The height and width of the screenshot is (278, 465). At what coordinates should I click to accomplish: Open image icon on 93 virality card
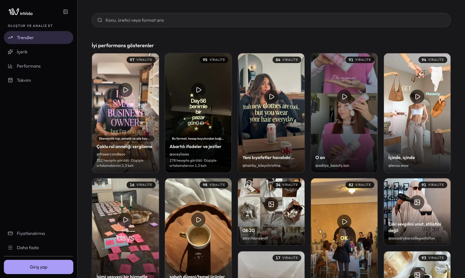click(417, 274)
